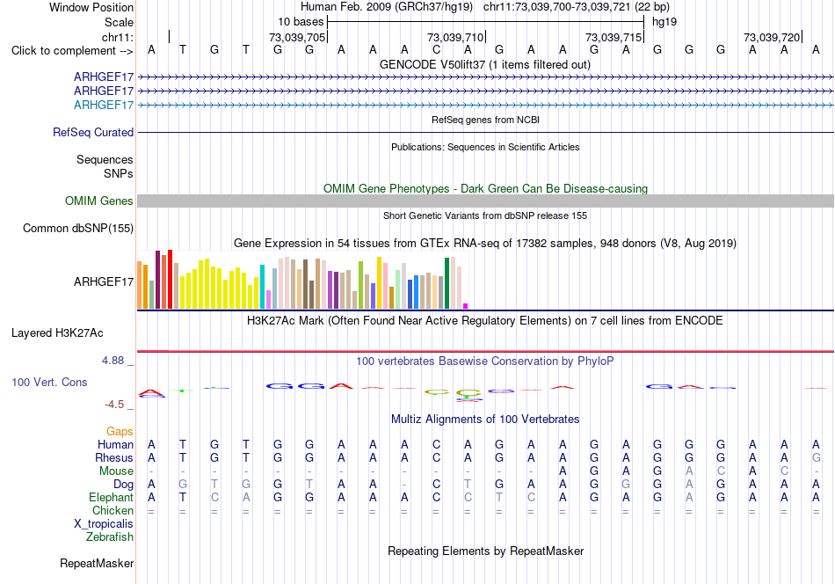The image size is (835, 584).
Task: Click the Elephant species row label
Action: click(111, 497)
